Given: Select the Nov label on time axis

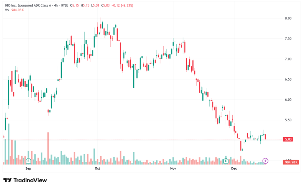Looking at the screenshot, I should [x=173, y=168].
